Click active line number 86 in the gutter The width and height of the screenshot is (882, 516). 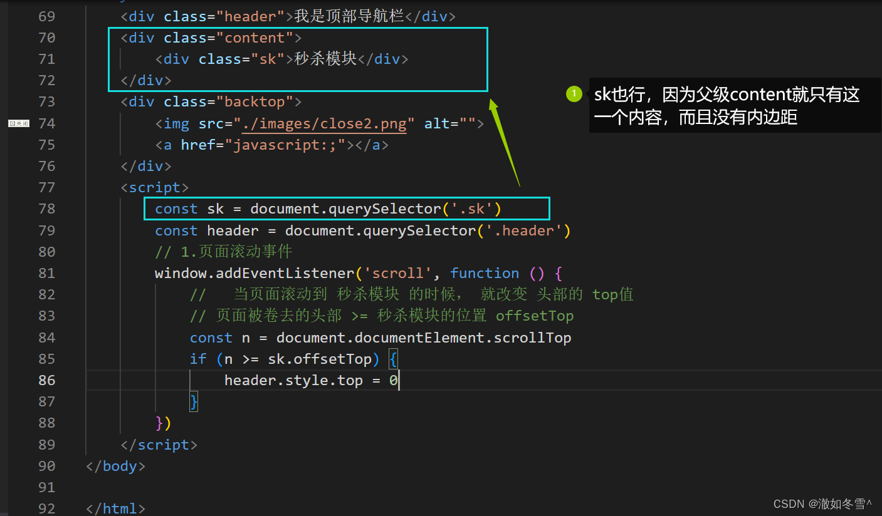pyautogui.click(x=46, y=380)
